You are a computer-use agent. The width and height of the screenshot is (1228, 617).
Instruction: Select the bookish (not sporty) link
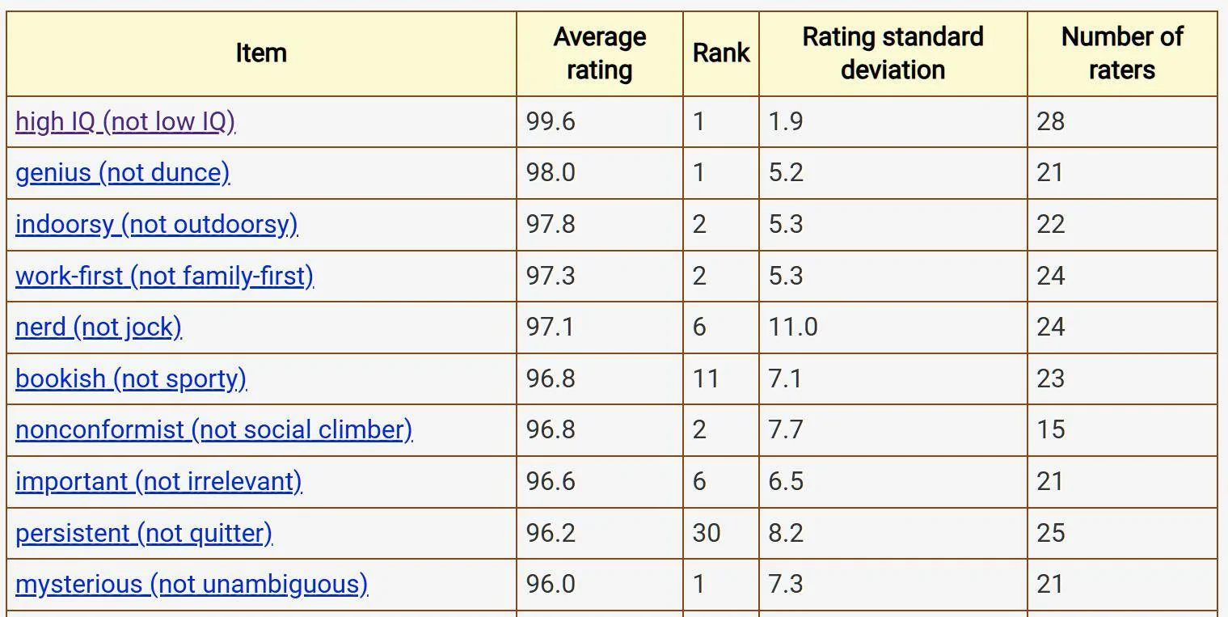pos(131,379)
